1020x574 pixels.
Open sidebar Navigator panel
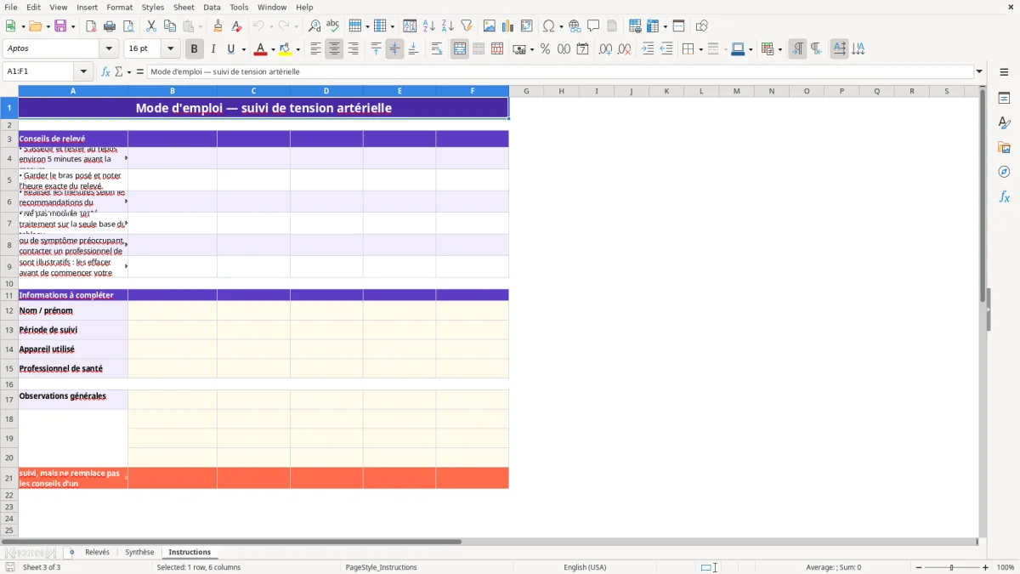click(x=1004, y=173)
